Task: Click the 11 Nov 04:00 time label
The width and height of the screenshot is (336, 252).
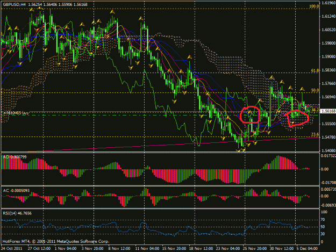Action: point(147,249)
